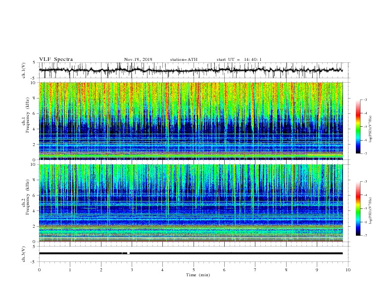Click time axis tick label "2"
This screenshot has width=392, height=303.
tap(101, 270)
